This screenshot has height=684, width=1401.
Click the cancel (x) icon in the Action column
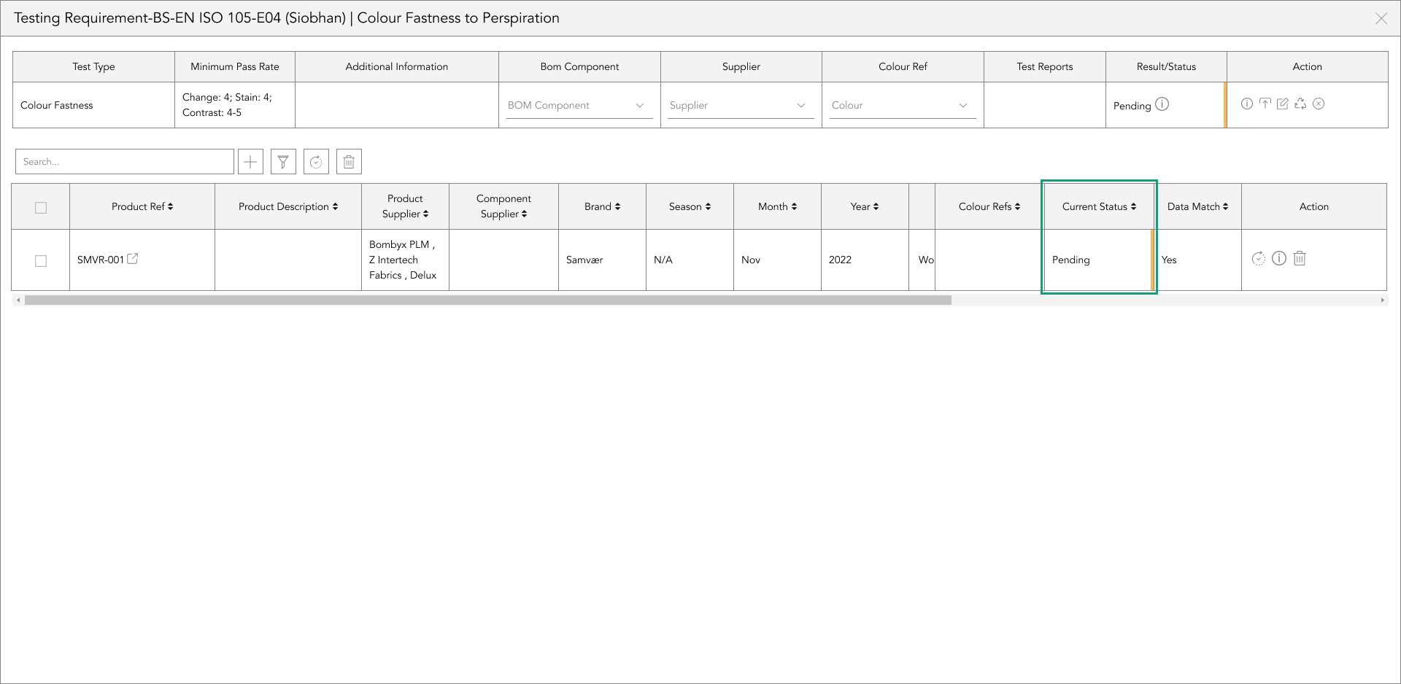coord(1319,104)
